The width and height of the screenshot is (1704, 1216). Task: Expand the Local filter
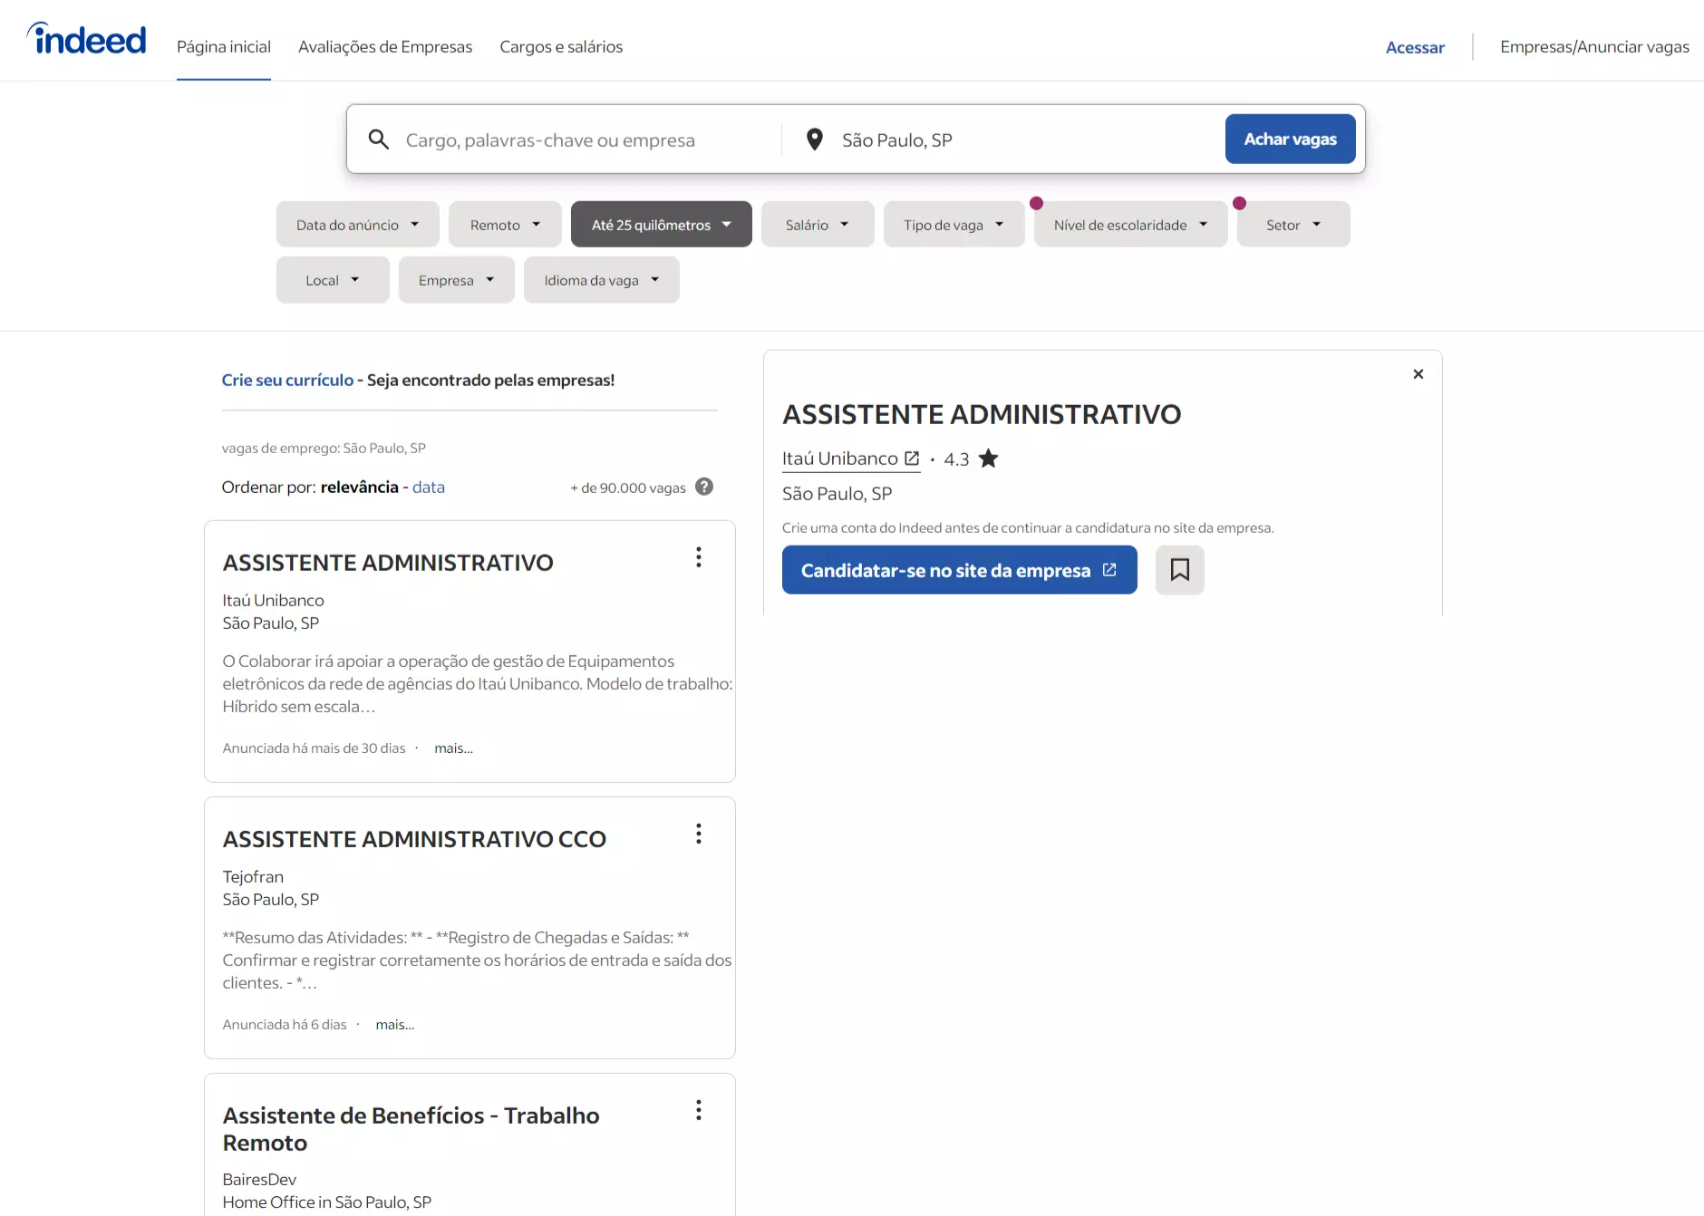coord(333,280)
